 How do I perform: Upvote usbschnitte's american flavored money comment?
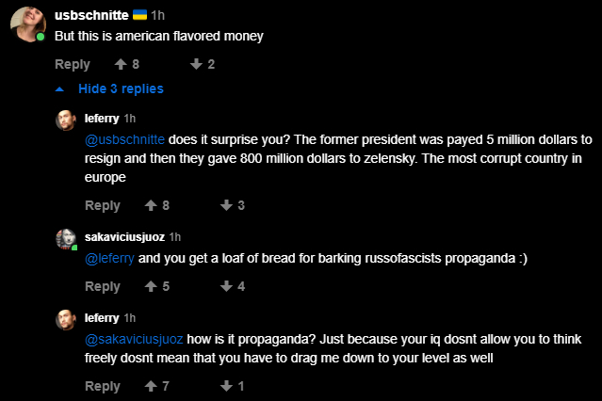[x=121, y=64]
